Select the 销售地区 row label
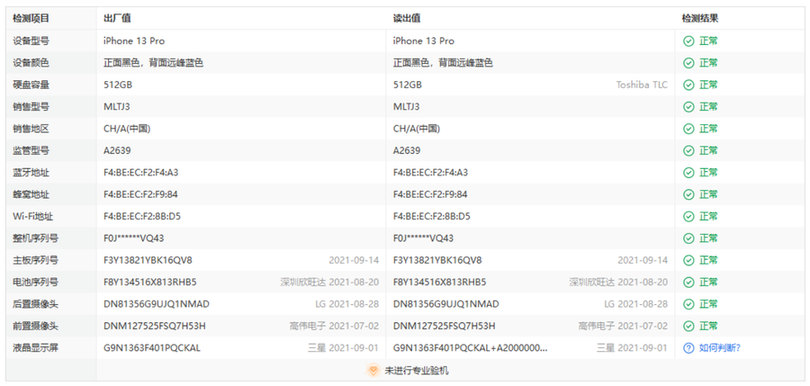Image resolution: width=810 pixels, height=386 pixels. point(31,129)
